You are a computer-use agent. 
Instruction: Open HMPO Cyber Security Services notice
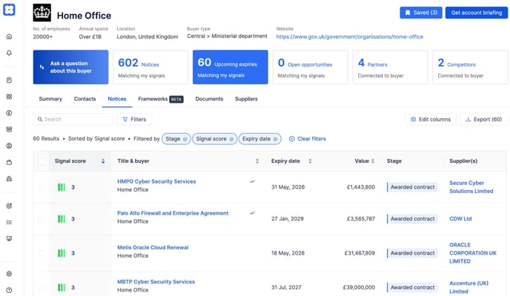(156, 181)
